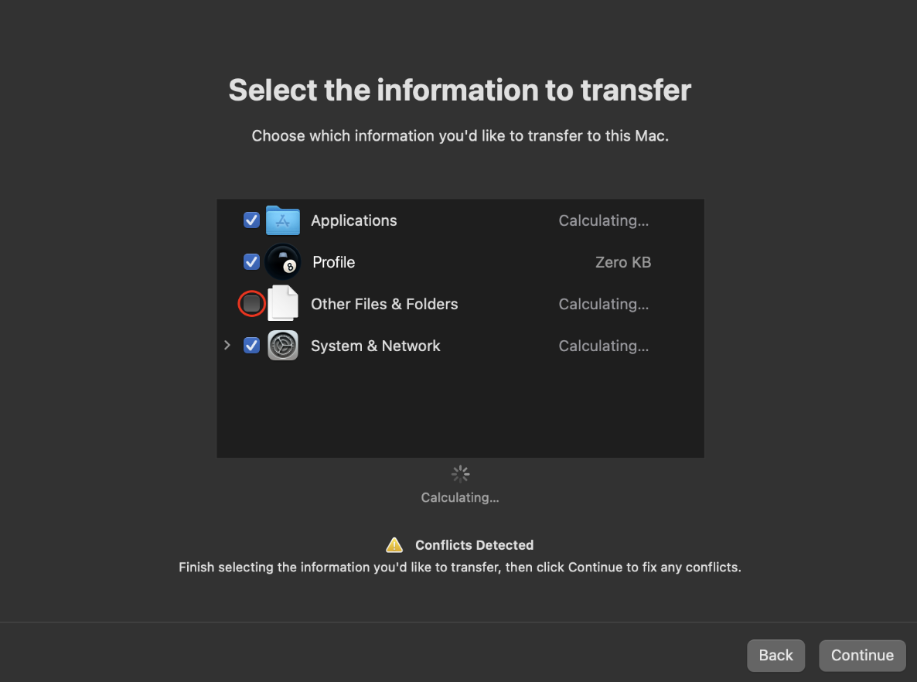Viewport: 917px width, 682px height.
Task: Uncheck the Applications checkbox
Action: (x=251, y=220)
